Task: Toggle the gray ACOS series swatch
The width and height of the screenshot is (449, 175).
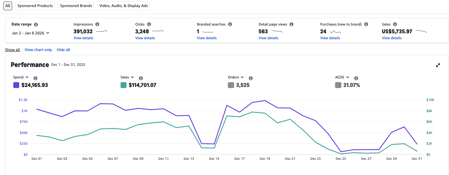Action: 338,85
